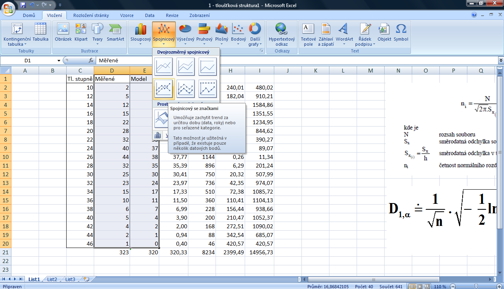Viewport: 504px width, 289px height.
Task: Open all chart types dialog icon
Action: 158,135
